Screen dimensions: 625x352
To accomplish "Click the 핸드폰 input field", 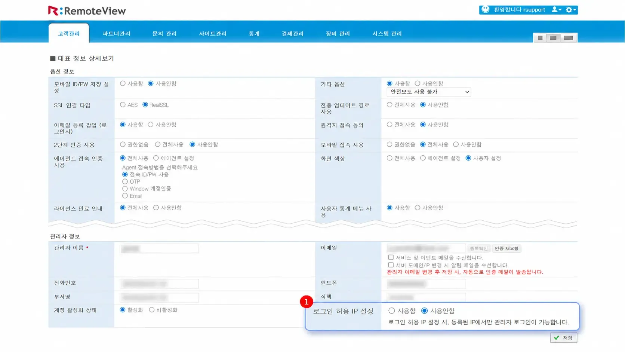I will point(426,284).
